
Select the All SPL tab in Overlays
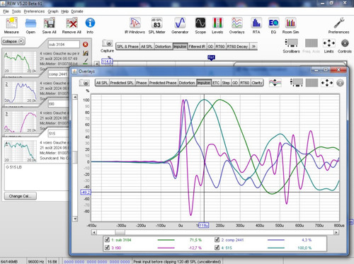pyautogui.click(x=102, y=83)
